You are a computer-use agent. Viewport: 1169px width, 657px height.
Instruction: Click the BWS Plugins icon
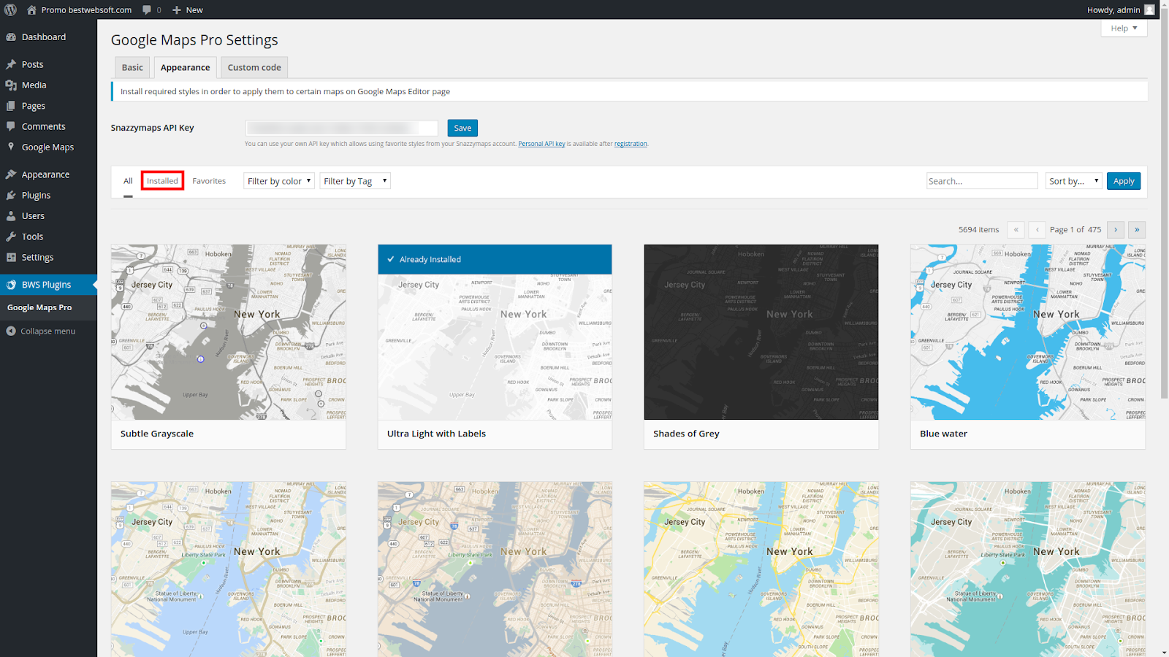11,285
